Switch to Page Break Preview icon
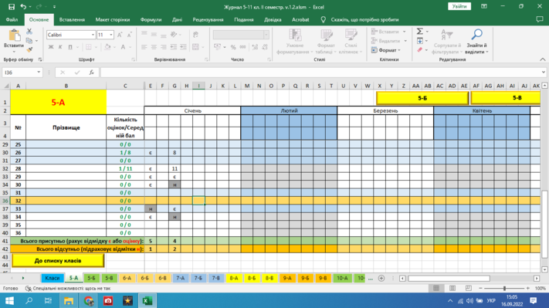The width and height of the screenshot is (549, 308). [468, 288]
